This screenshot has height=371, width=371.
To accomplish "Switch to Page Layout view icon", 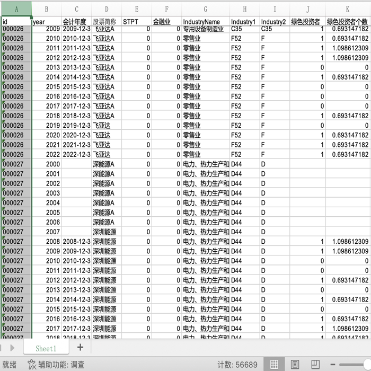I will click(x=295, y=364).
